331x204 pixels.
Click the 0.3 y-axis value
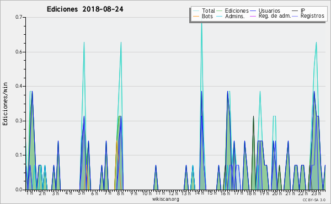click(x=19, y=121)
